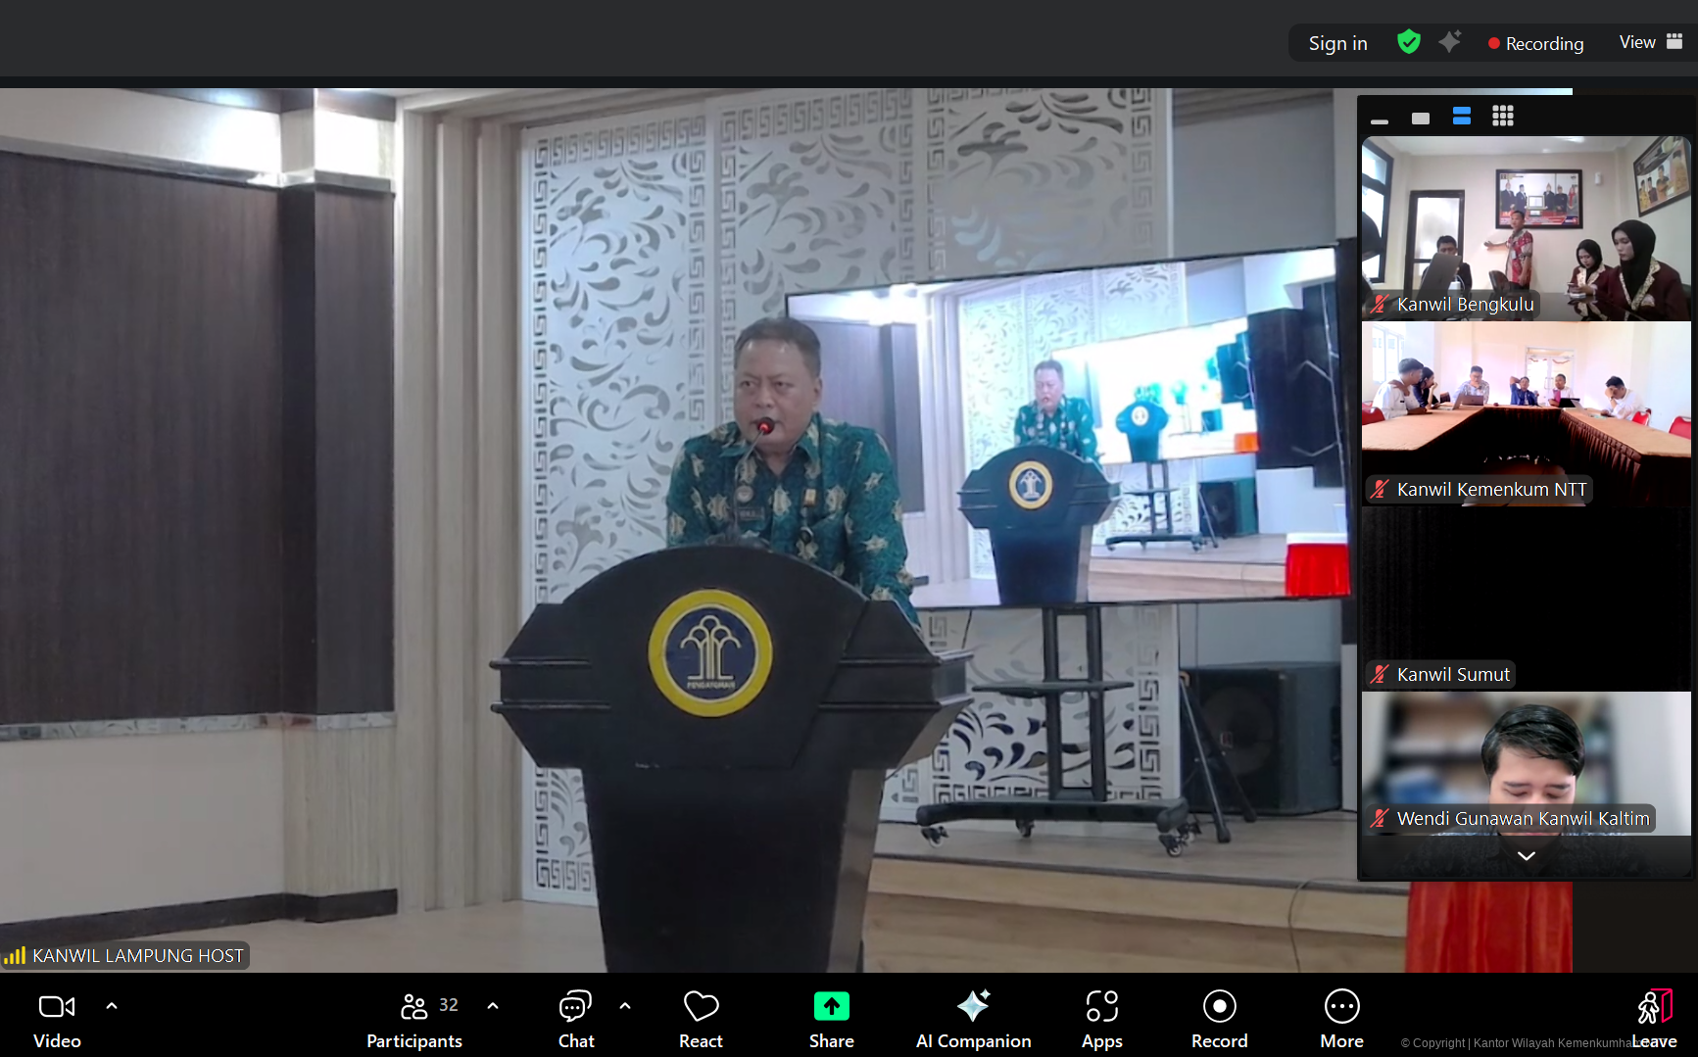The image size is (1698, 1057).
Task: Switch thumbnail panel to grid view
Action: click(x=1503, y=117)
